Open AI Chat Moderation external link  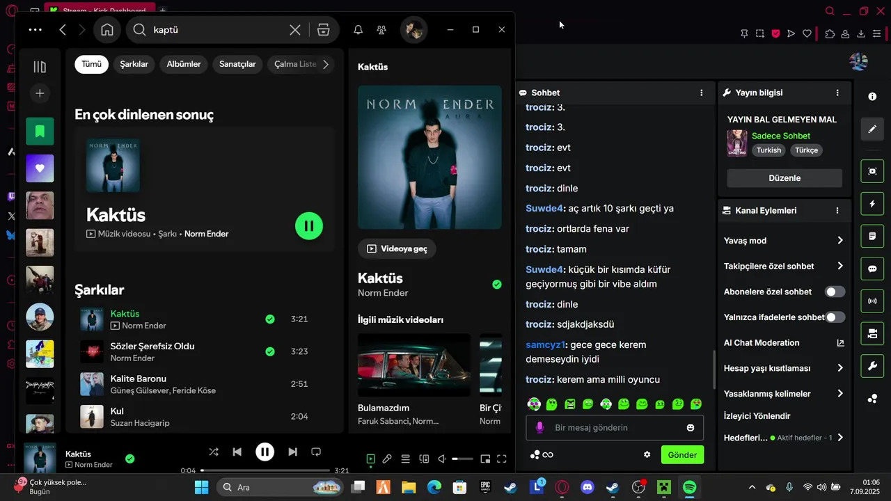840,343
